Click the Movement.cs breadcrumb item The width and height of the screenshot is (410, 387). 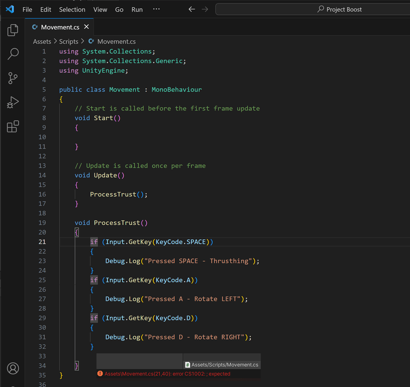[x=116, y=42]
